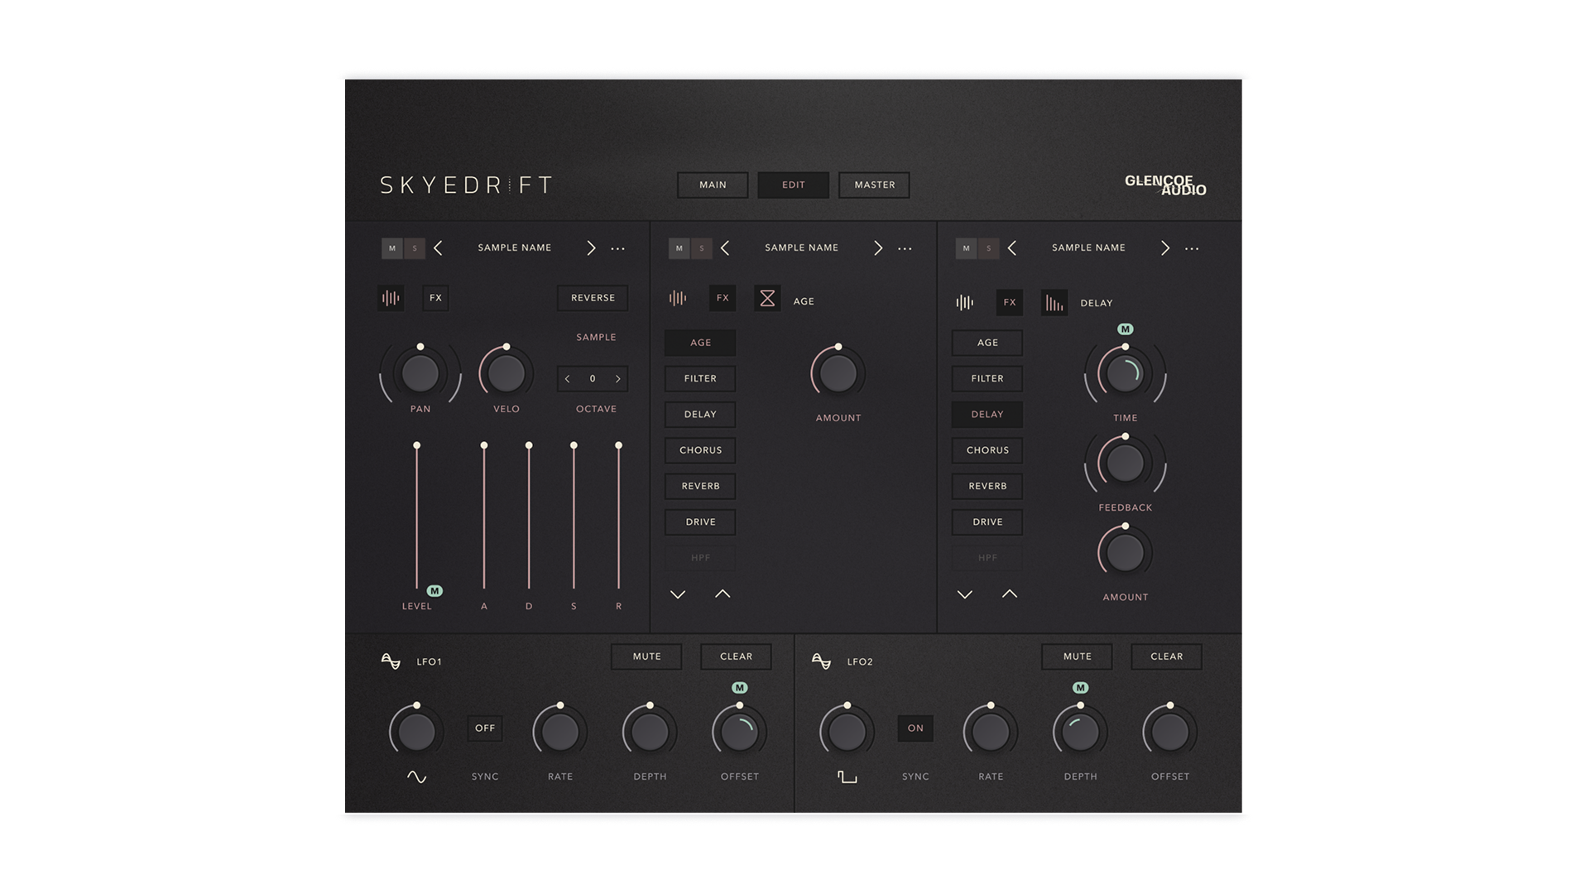This screenshot has height=894, width=1589.
Task: Go to previous sample in first panel
Action: [438, 248]
